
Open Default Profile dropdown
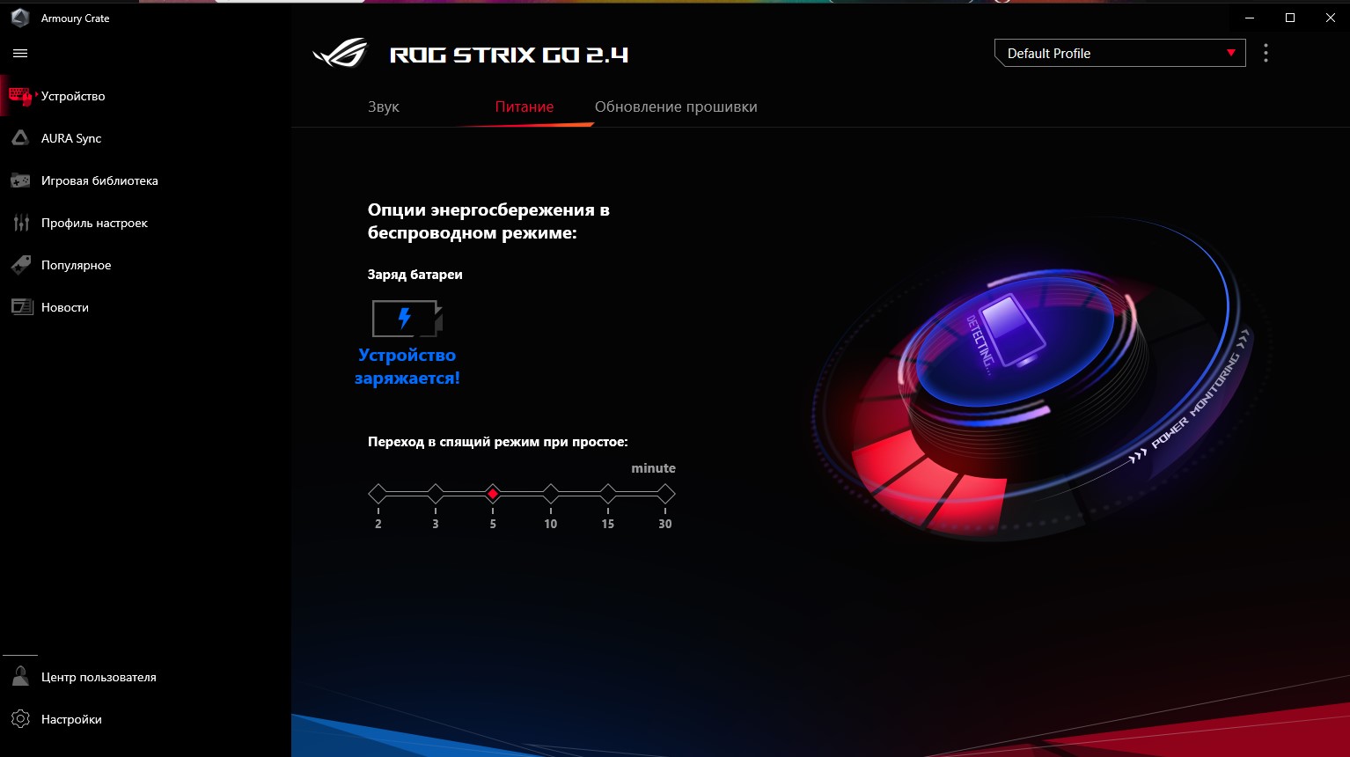point(1119,53)
